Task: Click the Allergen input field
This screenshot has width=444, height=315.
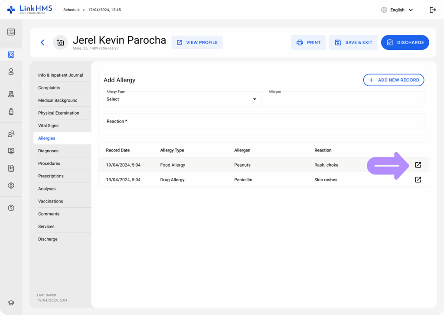Action: pos(345,99)
